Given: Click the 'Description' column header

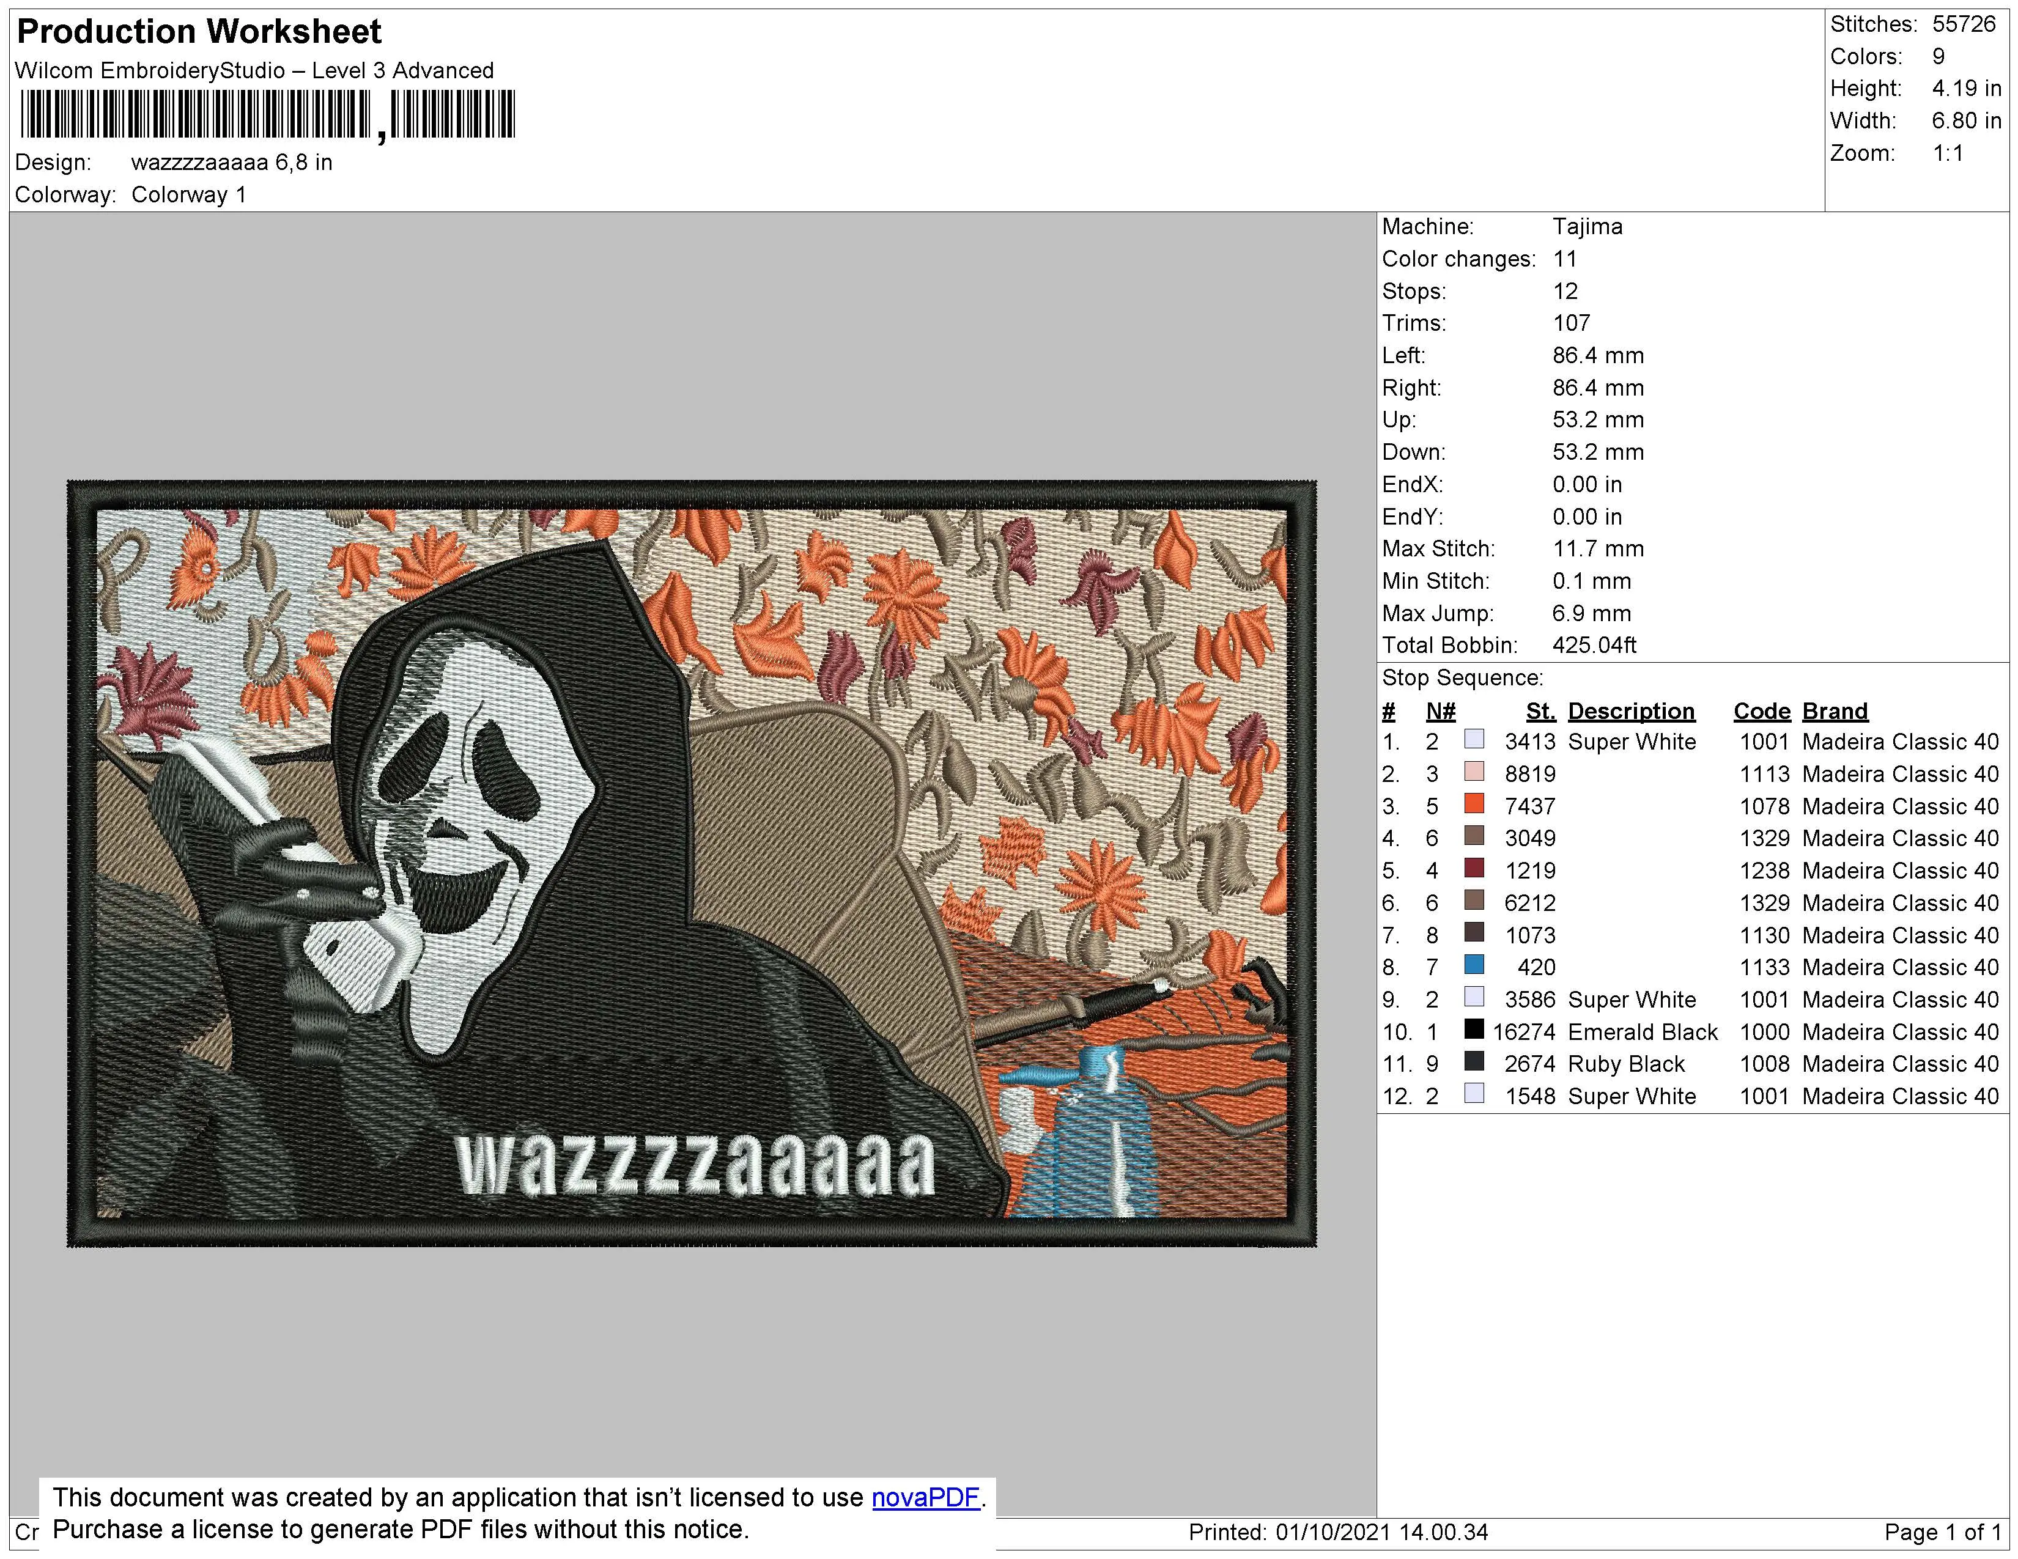Looking at the screenshot, I should pos(1631,711).
